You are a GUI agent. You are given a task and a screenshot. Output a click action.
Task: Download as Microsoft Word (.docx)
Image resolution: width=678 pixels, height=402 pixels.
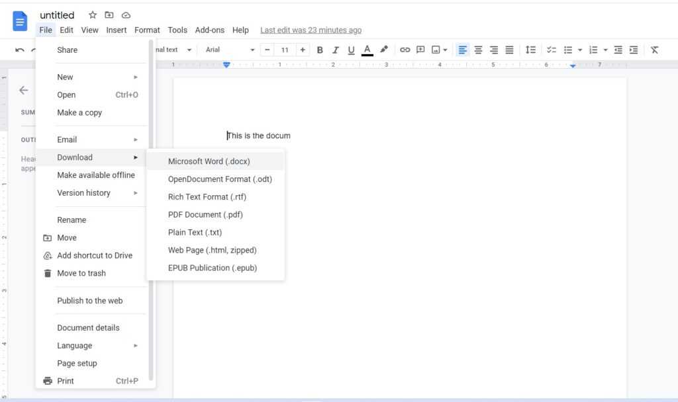215,161
